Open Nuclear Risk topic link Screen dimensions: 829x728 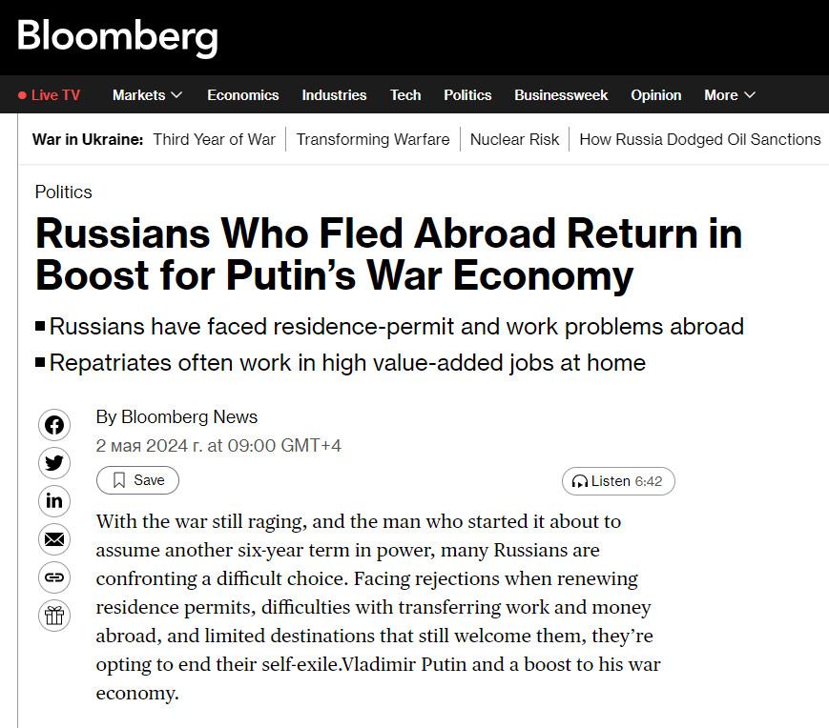click(515, 139)
